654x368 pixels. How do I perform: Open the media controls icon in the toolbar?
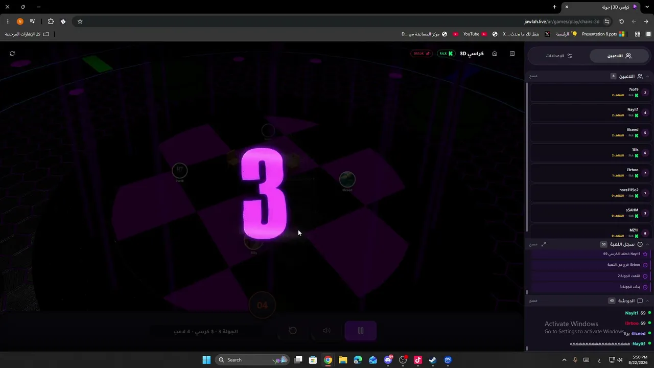click(32, 21)
